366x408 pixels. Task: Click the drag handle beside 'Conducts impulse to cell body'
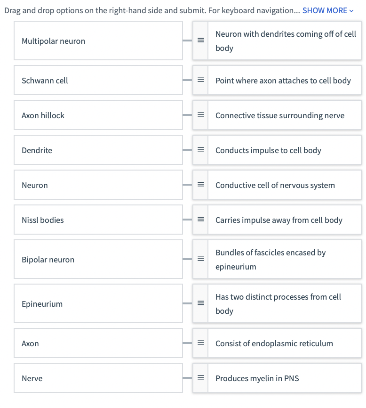coord(201,150)
